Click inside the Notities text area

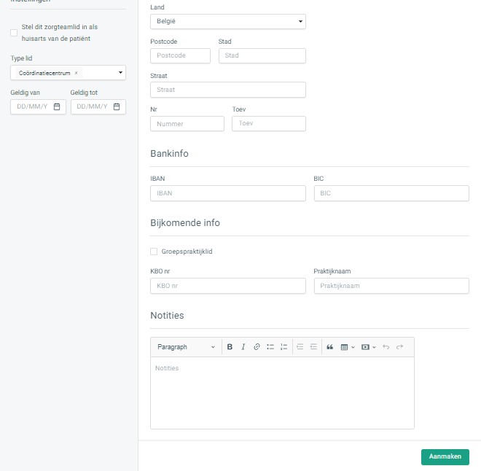(x=282, y=393)
